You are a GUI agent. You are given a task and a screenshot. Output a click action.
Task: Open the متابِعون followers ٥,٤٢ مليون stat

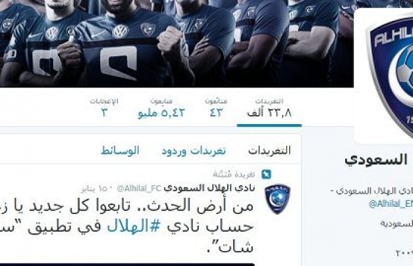tap(161, 109)
